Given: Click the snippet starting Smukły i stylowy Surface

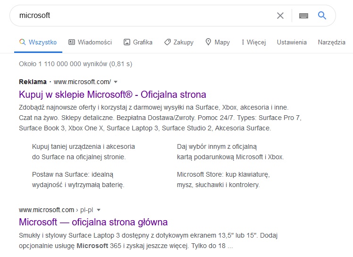Looking at the screenshot, I should click(148, 240).
